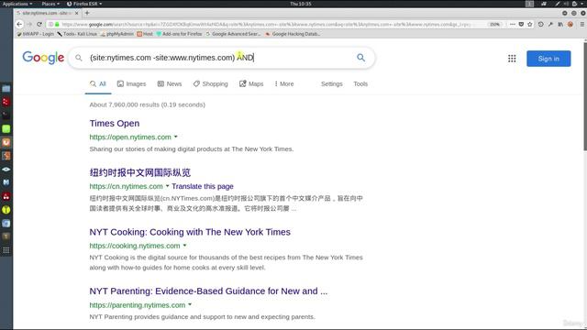Open the search Tools option

(360, 83)
